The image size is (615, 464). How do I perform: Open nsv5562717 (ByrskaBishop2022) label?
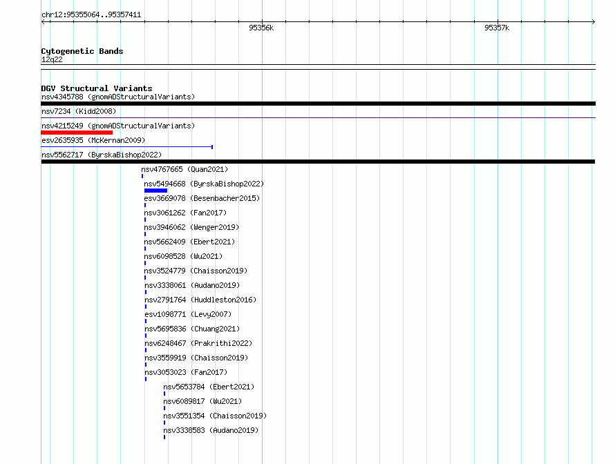click(102, 155)
